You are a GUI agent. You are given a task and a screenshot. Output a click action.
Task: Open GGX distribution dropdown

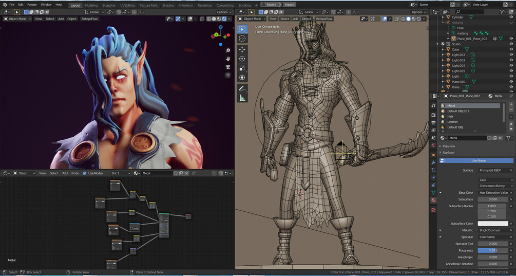495,180
